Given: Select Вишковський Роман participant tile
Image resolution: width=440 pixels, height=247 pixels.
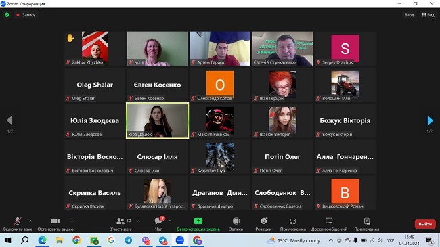Looking at the screenshot, I should pyautogui.click(x=345, y=193).
